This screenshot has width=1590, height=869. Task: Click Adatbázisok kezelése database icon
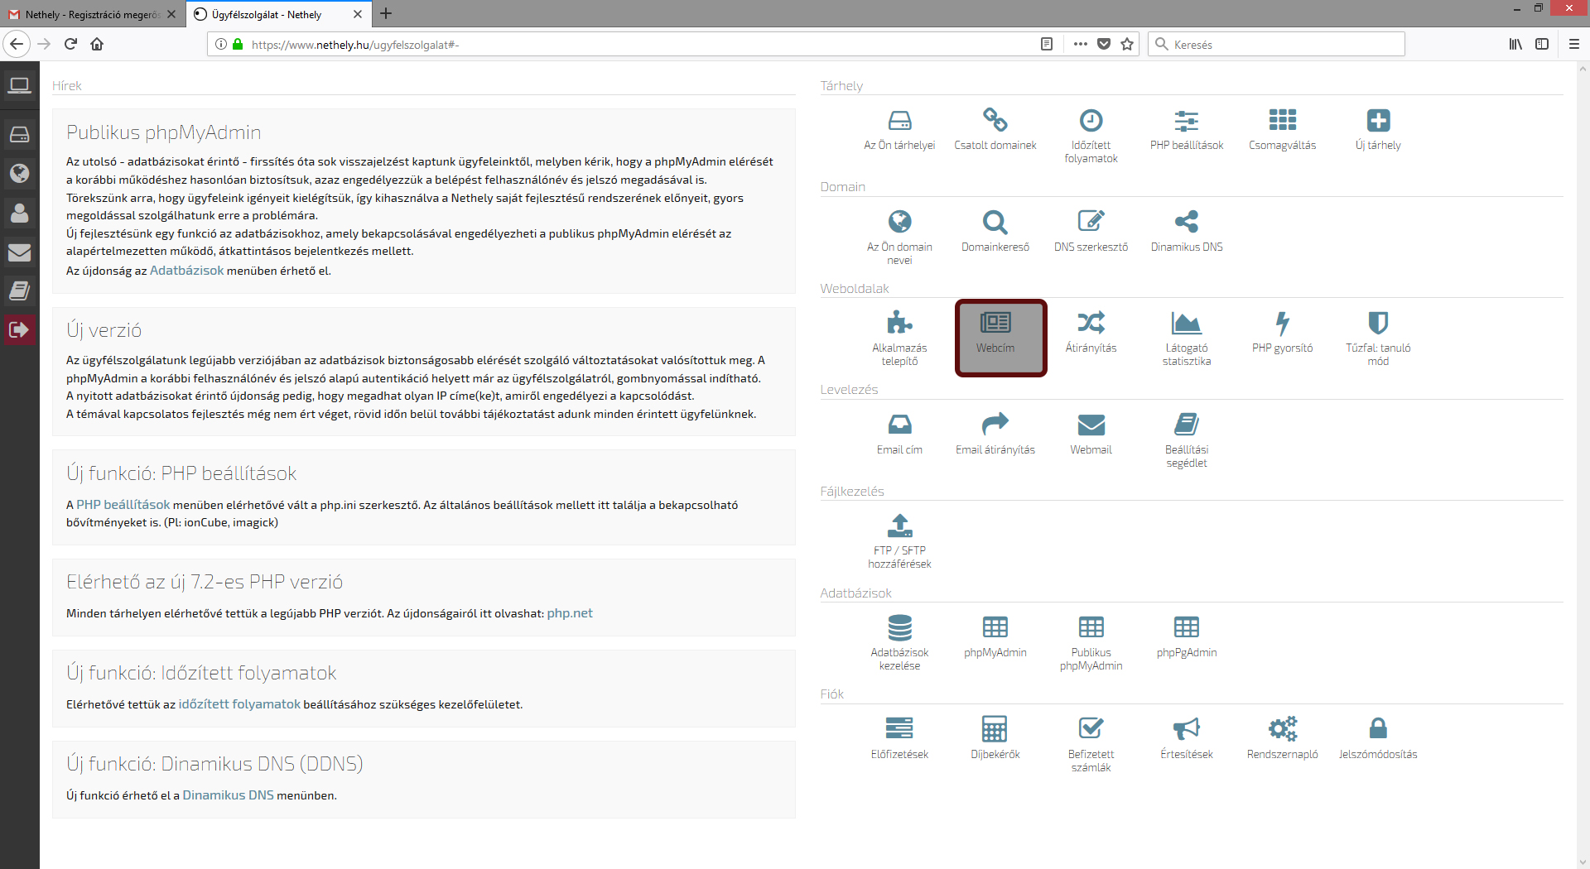(899, 627)
